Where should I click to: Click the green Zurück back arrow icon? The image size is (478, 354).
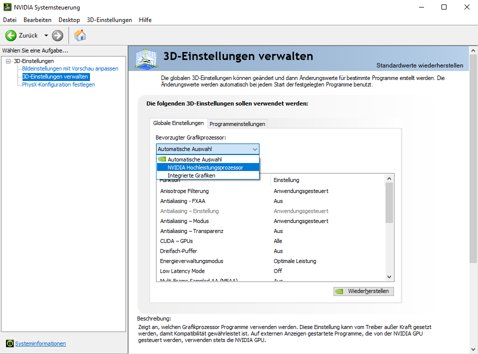click(x=10, y=35)
